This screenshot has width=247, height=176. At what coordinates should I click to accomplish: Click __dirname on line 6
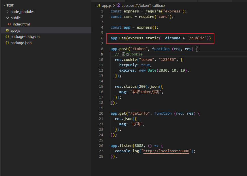click(170, 38)
